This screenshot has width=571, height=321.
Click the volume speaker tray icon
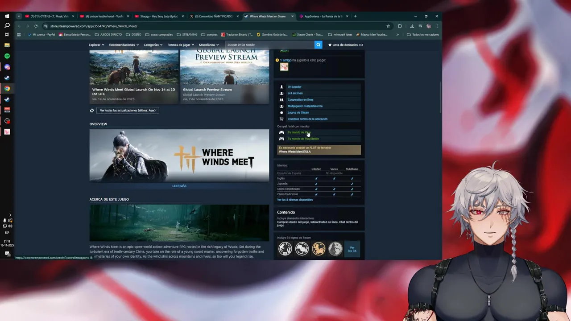point(10,226)
